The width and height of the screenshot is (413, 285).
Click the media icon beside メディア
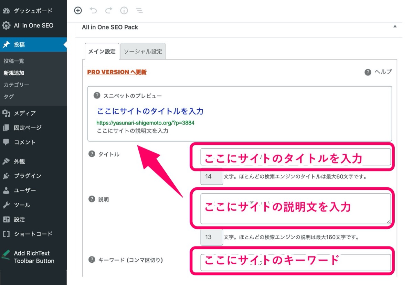coord(6,113)
